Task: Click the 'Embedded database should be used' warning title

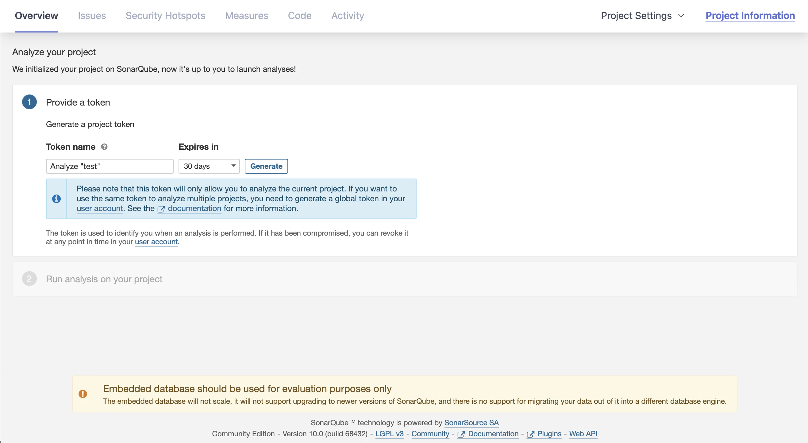Action: click(247, 388)
